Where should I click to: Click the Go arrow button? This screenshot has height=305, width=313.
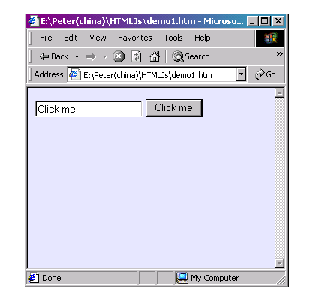(x=266, y=74)
